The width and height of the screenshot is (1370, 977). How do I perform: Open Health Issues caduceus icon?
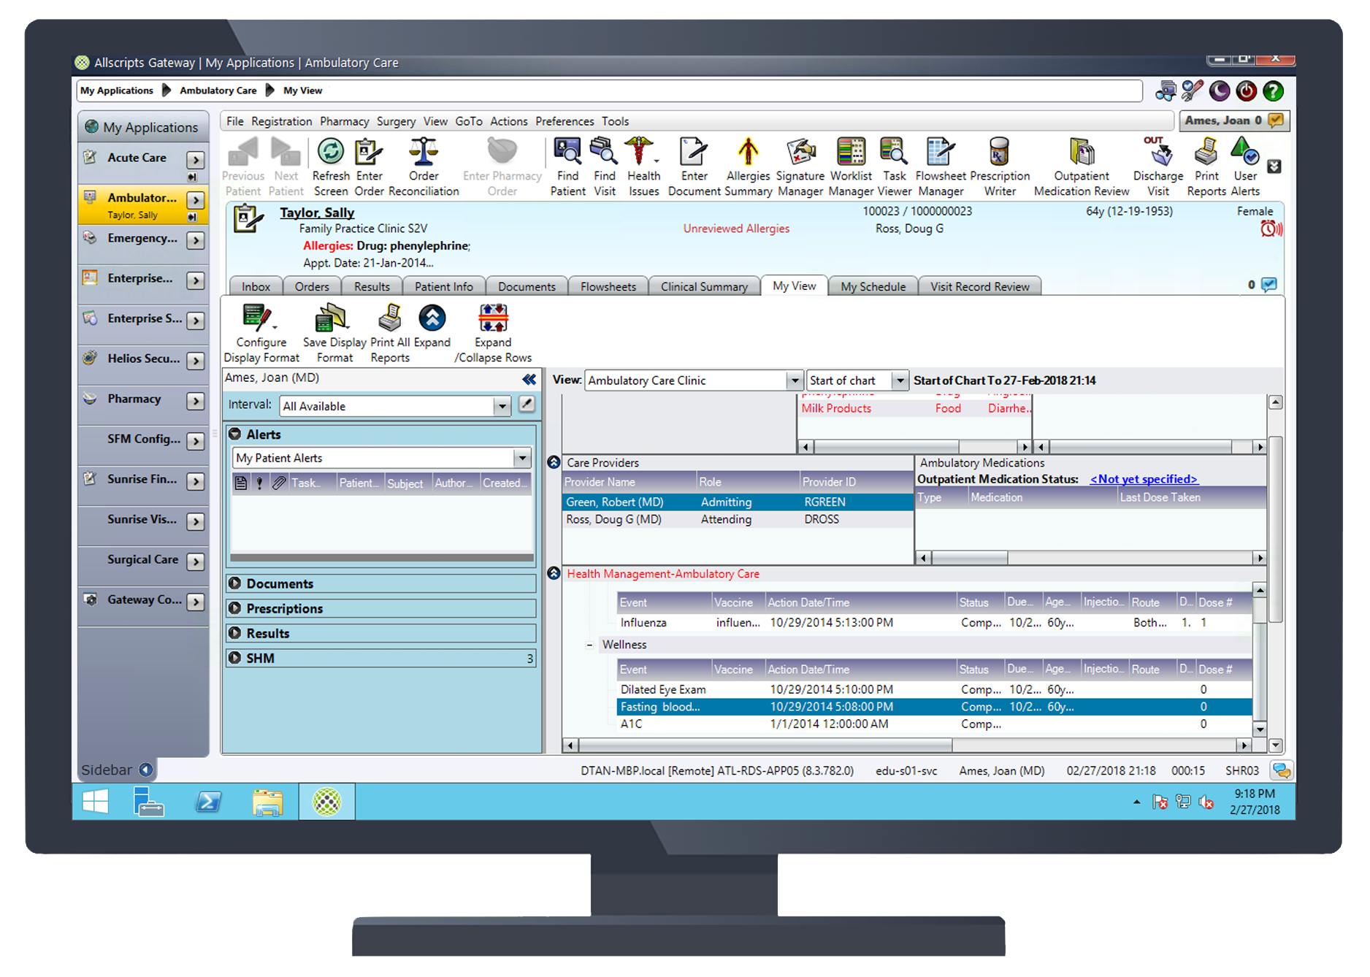point(640,151)
